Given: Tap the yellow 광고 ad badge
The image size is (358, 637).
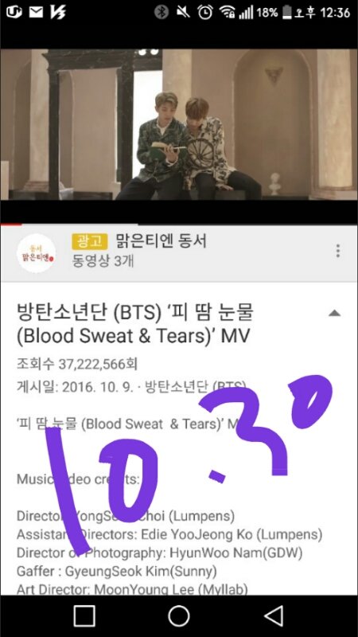Looking at the screenshot, I should pyautogui.click(x=90, y=241).
